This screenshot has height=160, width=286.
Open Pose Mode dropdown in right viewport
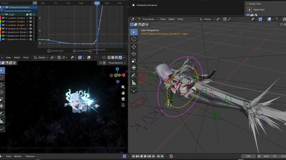[147, 19]
